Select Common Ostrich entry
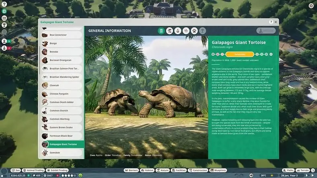The image size is (317, 178). coord(62,110)
